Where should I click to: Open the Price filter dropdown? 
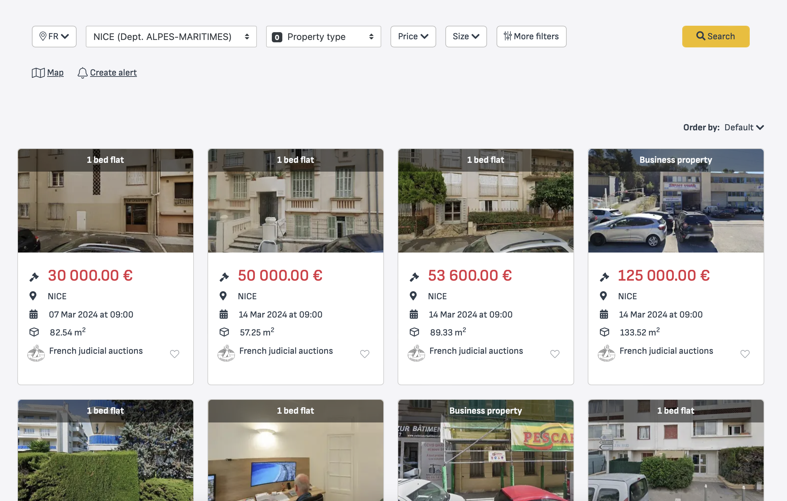point(413,37)
